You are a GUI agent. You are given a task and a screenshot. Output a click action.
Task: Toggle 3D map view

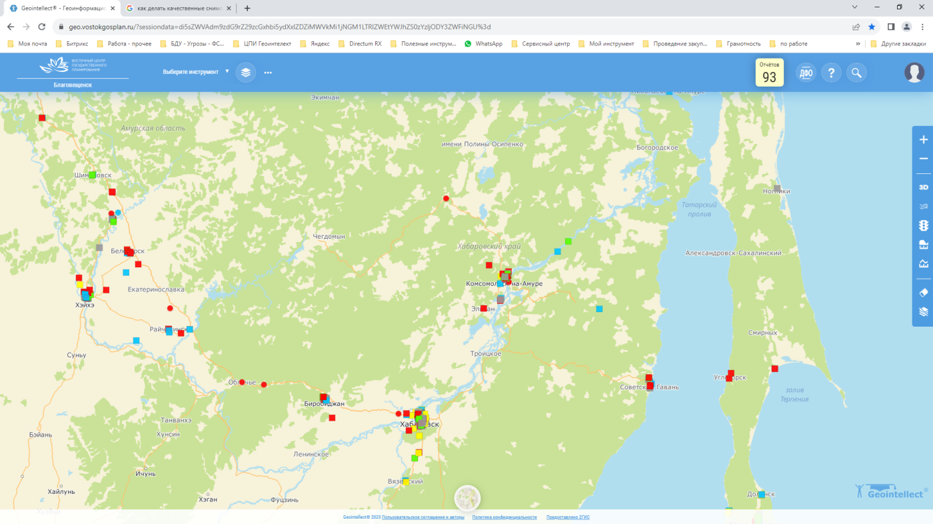tap(923, 187)
